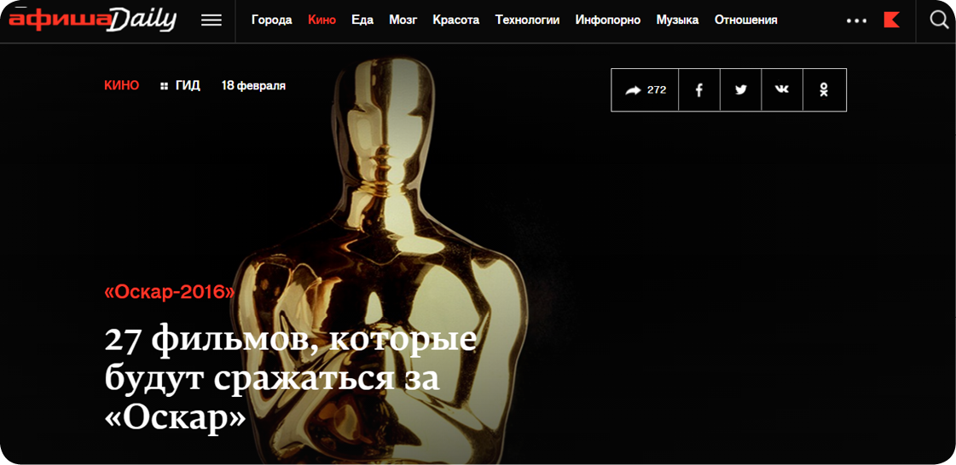Navigate to the Мозг section
This screenshot has height=465, width=956.
click(403, 20)
